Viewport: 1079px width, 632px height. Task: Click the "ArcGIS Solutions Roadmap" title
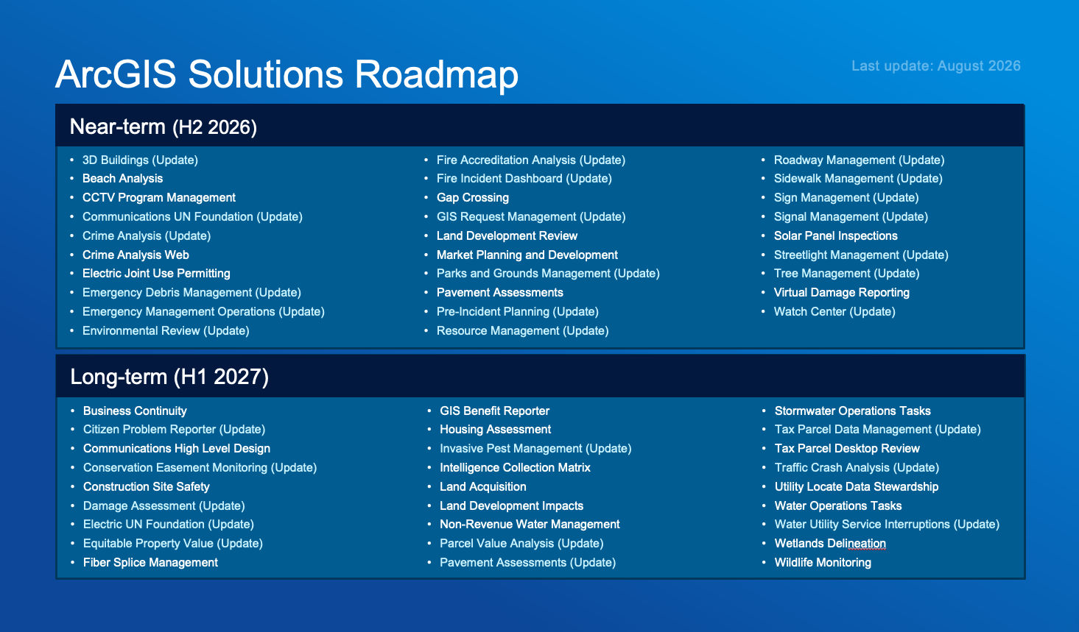pos(287,74)
